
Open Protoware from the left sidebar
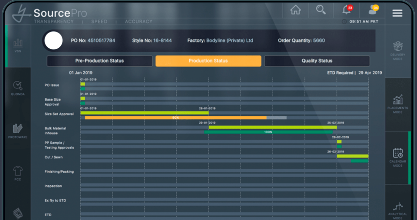[x=18, y=131]
